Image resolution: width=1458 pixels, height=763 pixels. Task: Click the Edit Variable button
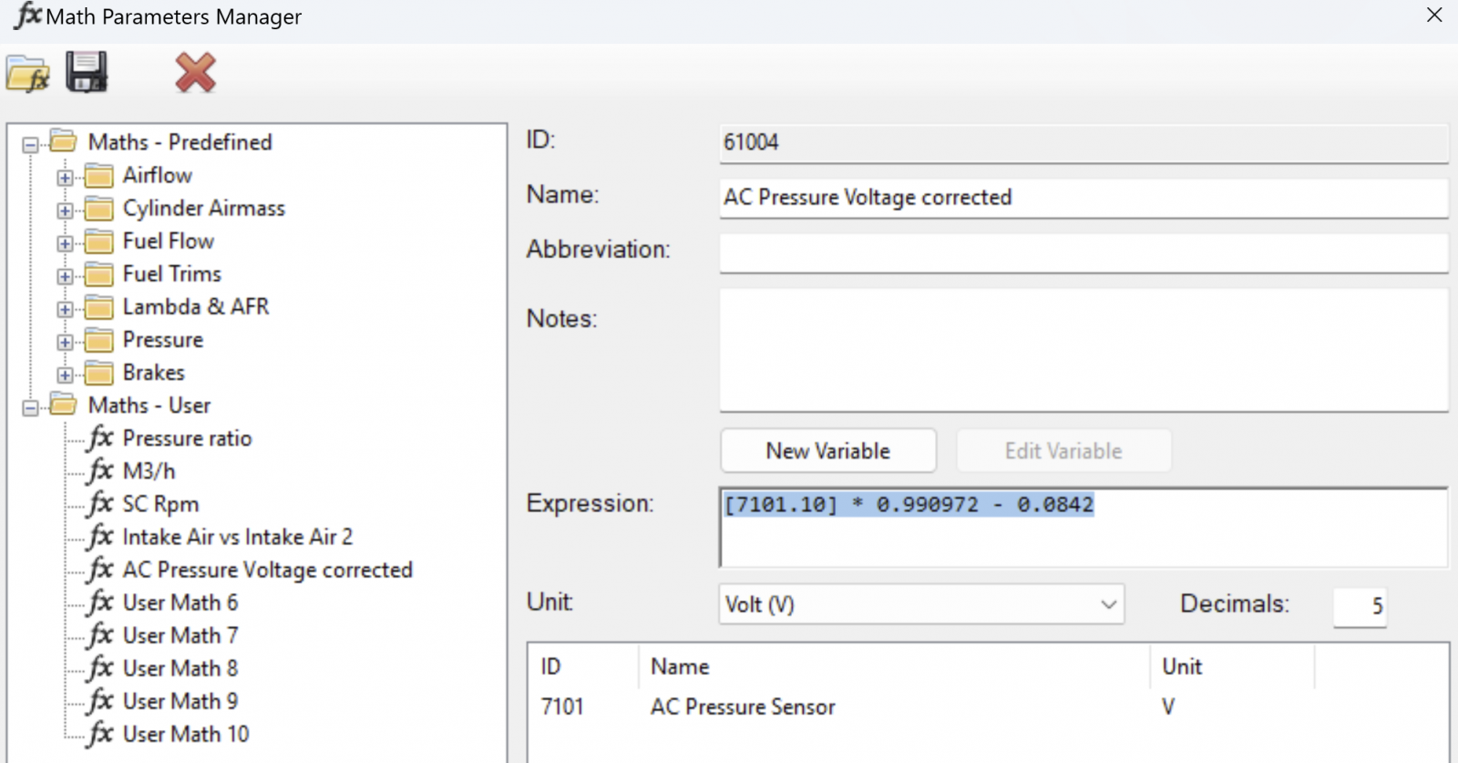(1063, 450)
